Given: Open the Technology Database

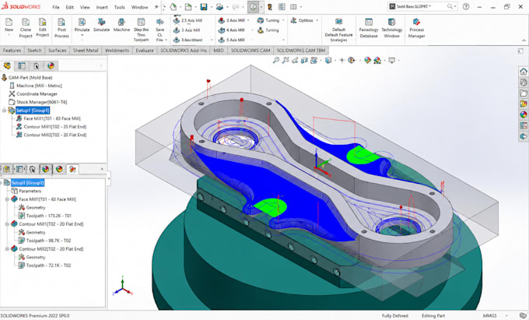Looking at the screenshot, I should (x=369, y=28).
